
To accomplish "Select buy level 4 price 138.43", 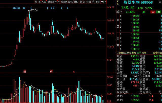I will coord(135,45).
